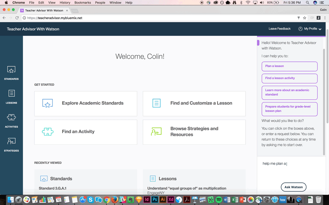Open the History menu
Viewport: 329px width, 205px height.
point(65,3)
